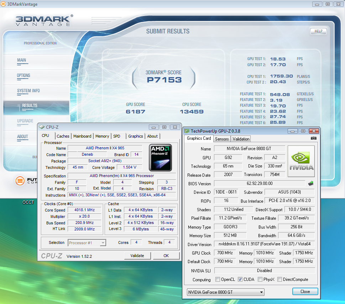Click the GPU-Z title bar icon
The image size is (345, 304).
(187, 131)
